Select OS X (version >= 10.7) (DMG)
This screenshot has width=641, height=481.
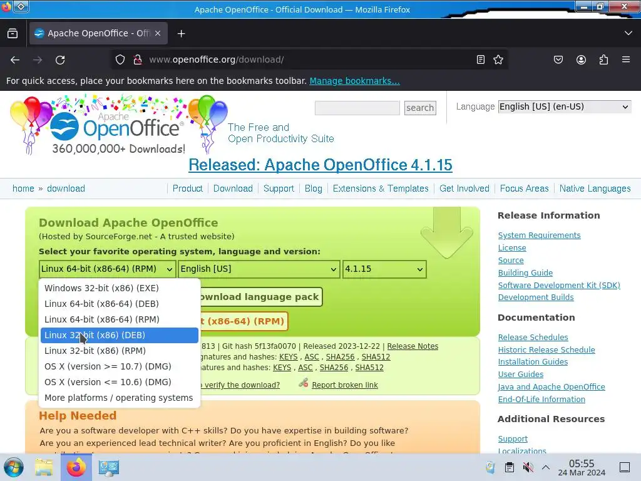click(120, 366)
